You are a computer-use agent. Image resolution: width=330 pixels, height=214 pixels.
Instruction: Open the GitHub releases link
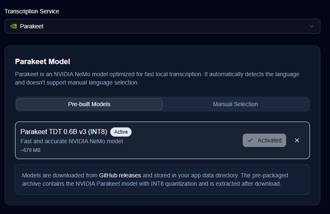[x=120, y=175]
